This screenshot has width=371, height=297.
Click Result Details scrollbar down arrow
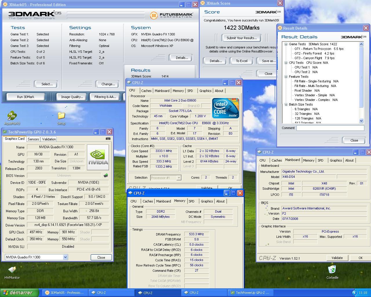click(x=361, y=121)
